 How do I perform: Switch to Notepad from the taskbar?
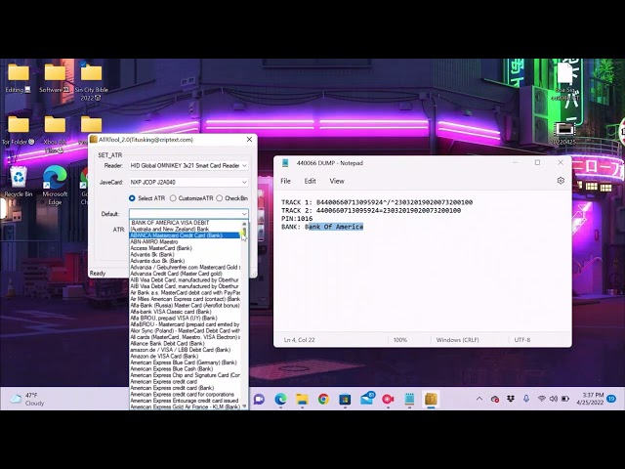(x=409, y=399)
